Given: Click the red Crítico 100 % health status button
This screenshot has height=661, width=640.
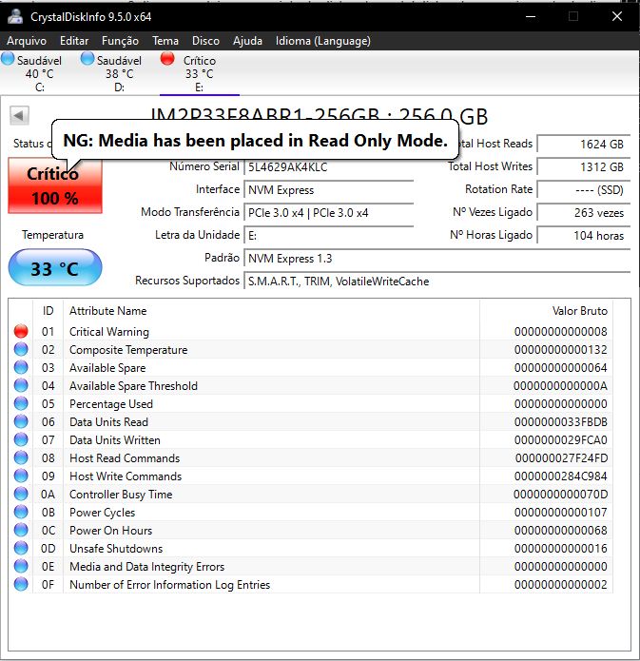Looking at the screenshot, I should pyautogui.click(x=55, y=185).
